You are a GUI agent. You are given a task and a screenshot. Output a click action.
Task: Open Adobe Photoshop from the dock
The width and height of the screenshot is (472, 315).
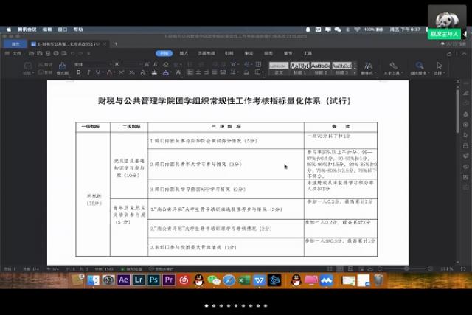(x=154, y=280)
